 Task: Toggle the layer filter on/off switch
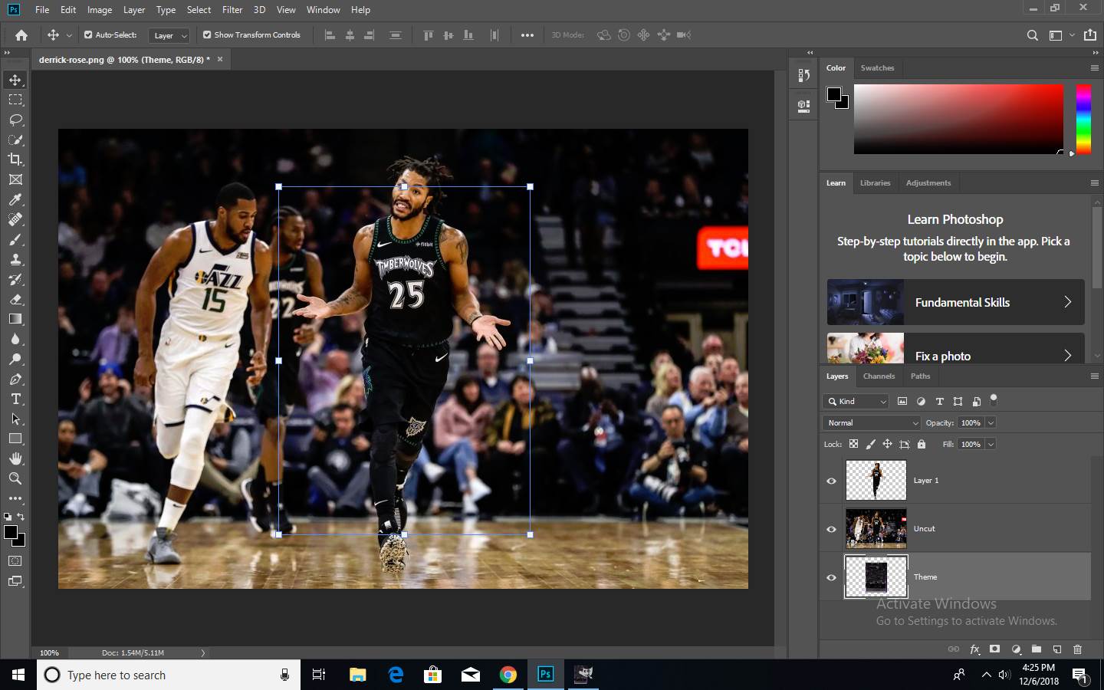point(994,399)
